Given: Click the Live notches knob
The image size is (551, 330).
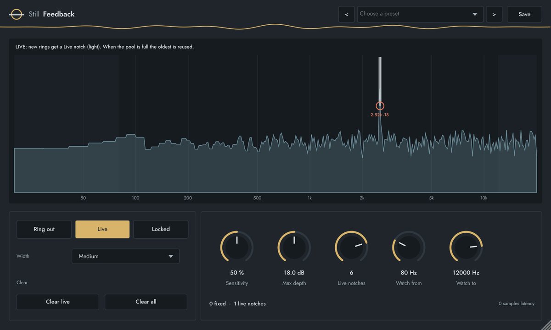Looking at the screenshot, I should 351,247.
